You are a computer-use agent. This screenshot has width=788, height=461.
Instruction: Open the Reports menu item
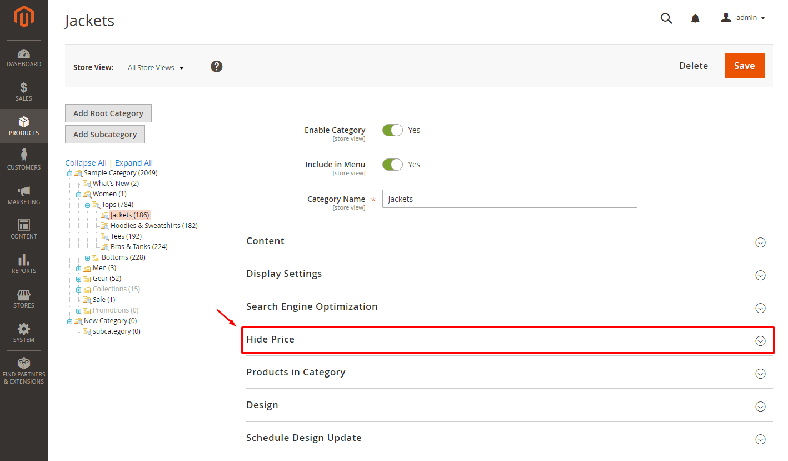pos(24,264)
